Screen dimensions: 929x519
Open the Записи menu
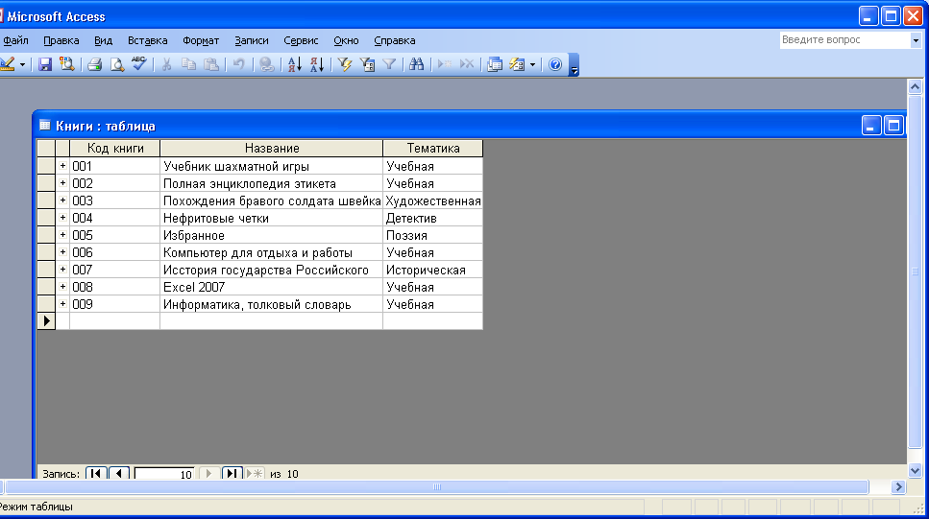coord(251,40)
